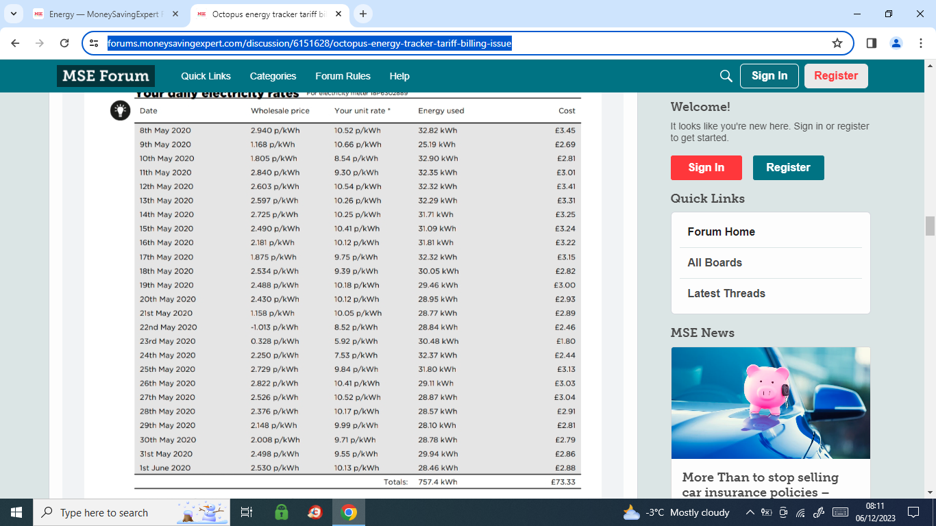Go back to previous page
Screen dimensions: 936x526
tap(15, 43)
